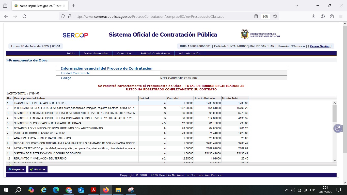Open the list all tabs dropdown arrow
The image size is (347, 195).
click(x=296, y=6)
